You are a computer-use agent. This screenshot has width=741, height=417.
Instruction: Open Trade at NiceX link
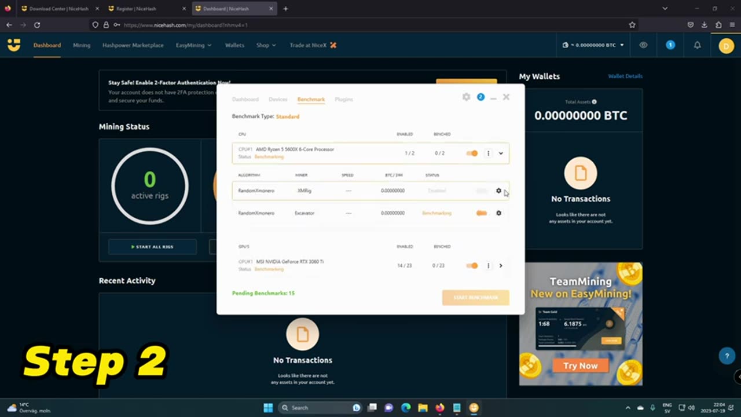(x=313, y=45)
